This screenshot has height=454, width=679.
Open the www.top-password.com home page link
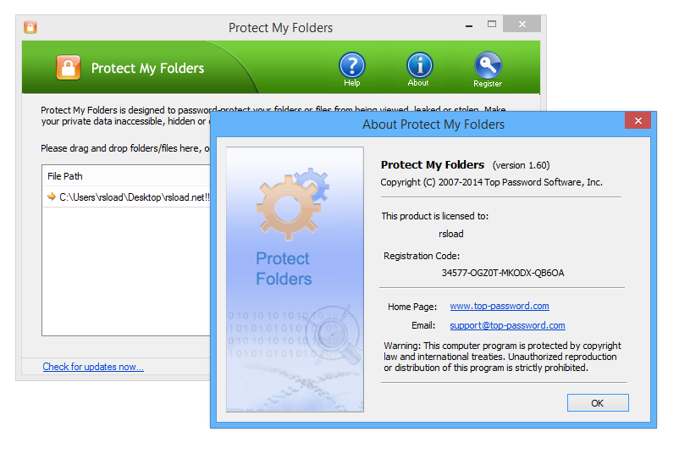[x=500, y=306]
